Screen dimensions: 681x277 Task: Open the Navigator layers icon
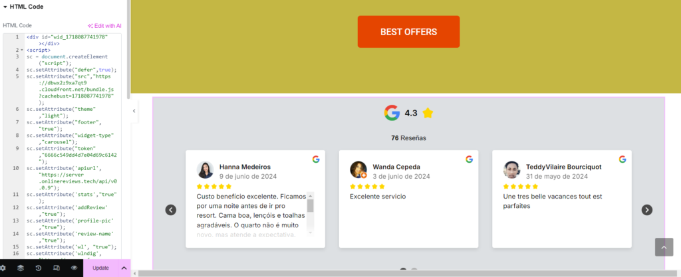click(21, 268)
